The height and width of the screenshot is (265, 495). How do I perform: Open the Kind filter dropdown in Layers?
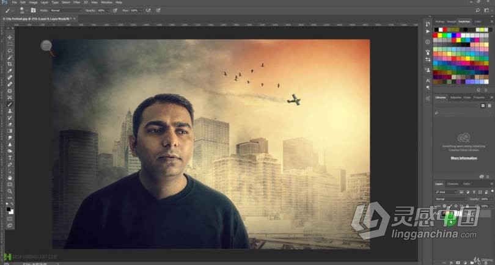coord(446,192)
